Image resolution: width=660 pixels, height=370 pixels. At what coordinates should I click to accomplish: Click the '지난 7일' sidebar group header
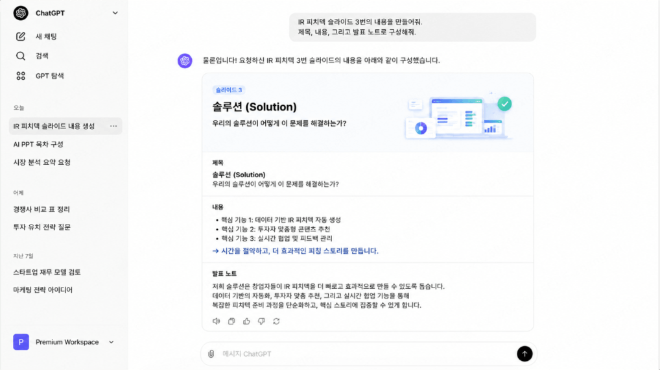[x=23, y=256]
